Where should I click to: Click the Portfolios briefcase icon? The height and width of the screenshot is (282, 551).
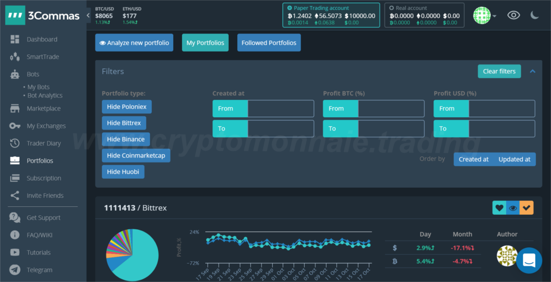[x=15, y=161]
